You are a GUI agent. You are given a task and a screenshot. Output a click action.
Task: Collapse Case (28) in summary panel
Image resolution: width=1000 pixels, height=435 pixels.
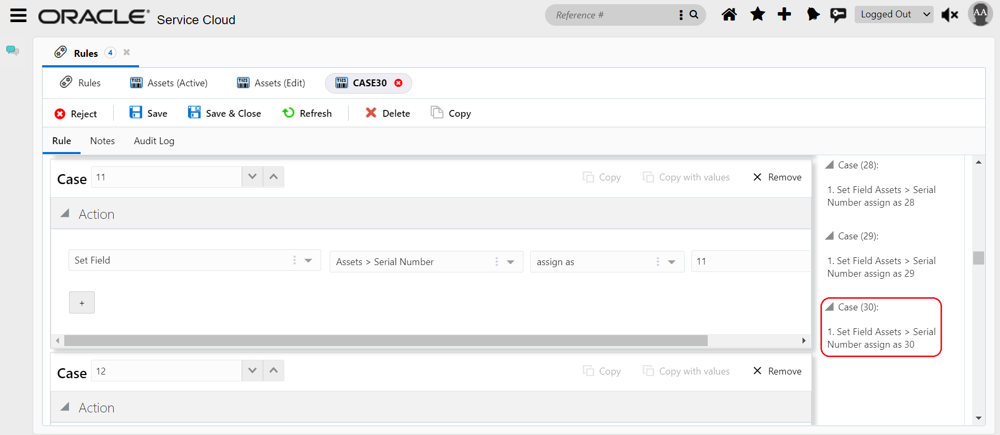coord(829,165)
